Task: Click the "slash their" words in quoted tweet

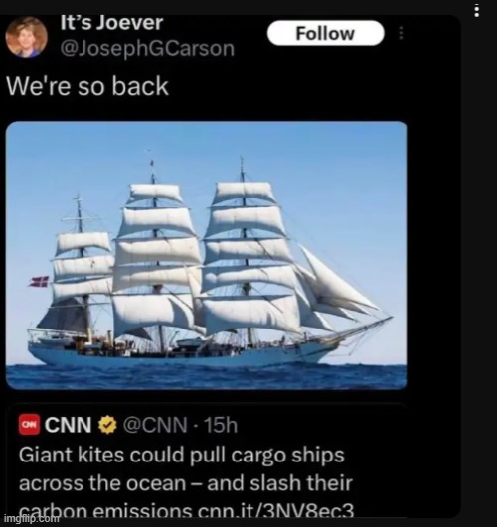Action: click(301, 483)
